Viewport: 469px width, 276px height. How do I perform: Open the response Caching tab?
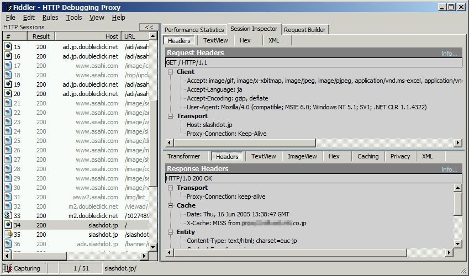[368, 156]
